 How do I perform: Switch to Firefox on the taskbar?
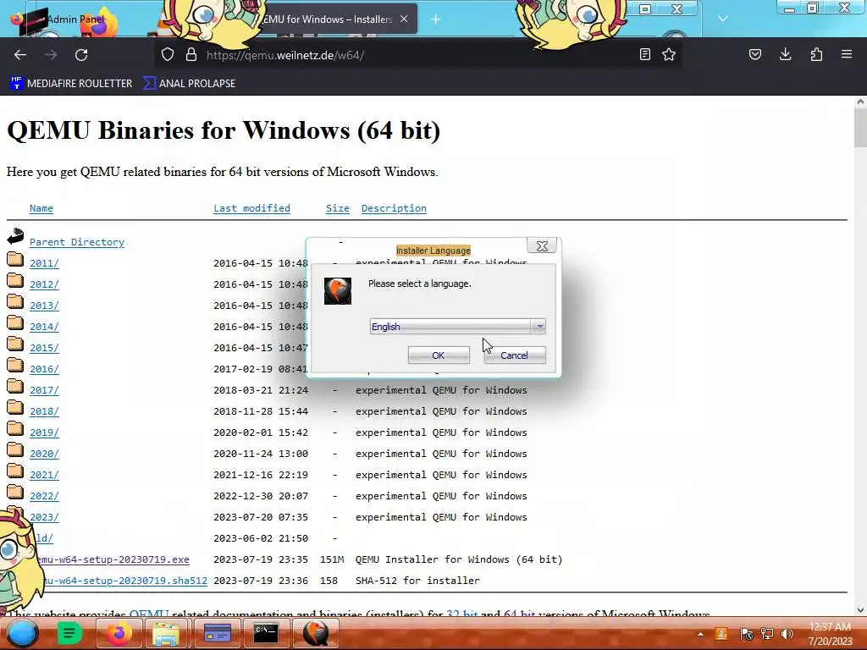click(x=117, y=633)
